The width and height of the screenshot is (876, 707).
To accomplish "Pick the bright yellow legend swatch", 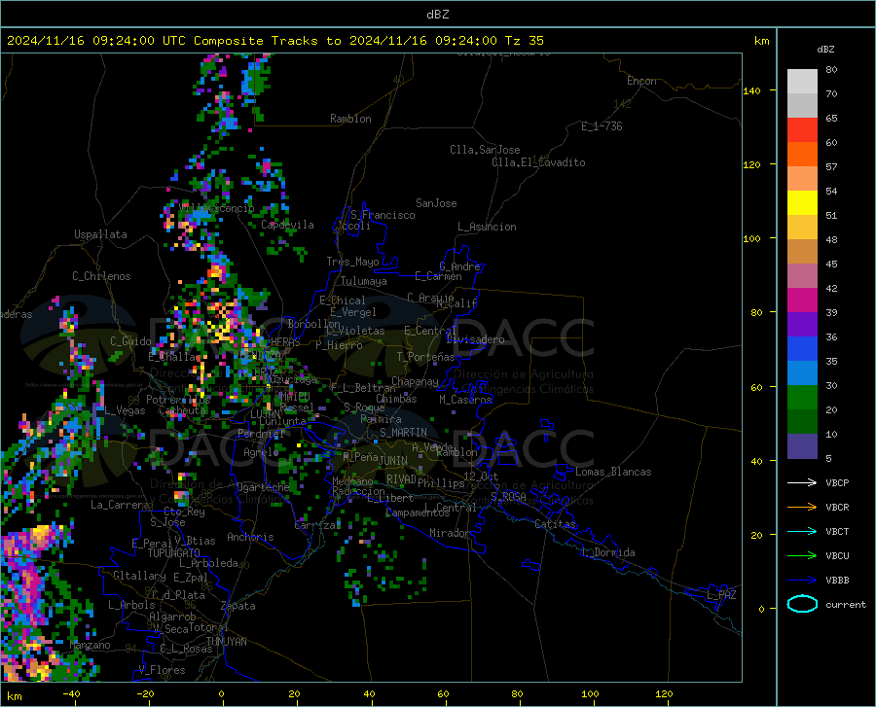I will coord(802,203).
